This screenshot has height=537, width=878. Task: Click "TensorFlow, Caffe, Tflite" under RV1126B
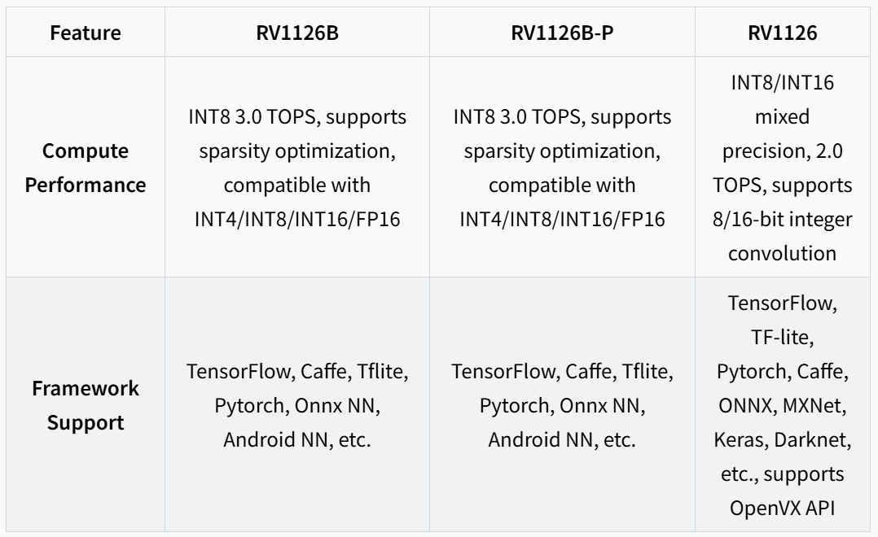click(297, 372)
